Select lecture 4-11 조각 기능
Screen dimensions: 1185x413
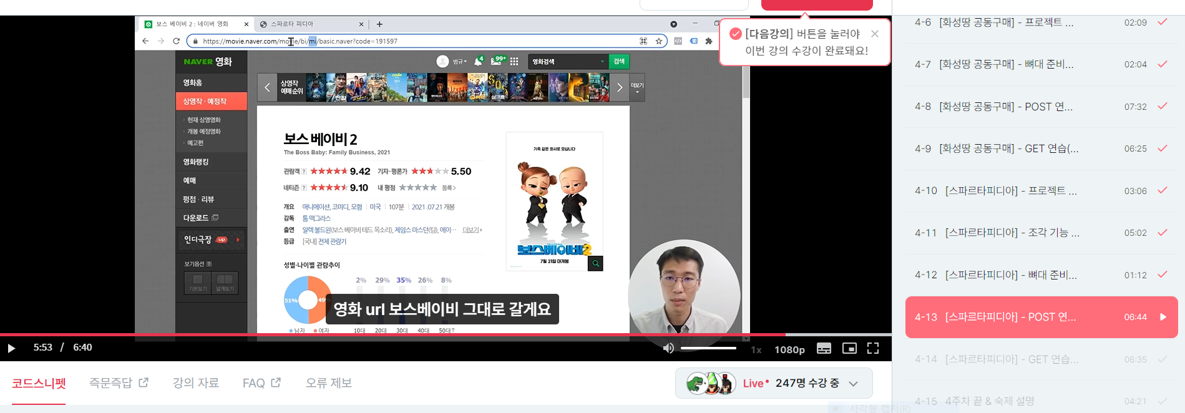tap(1041, 233)
